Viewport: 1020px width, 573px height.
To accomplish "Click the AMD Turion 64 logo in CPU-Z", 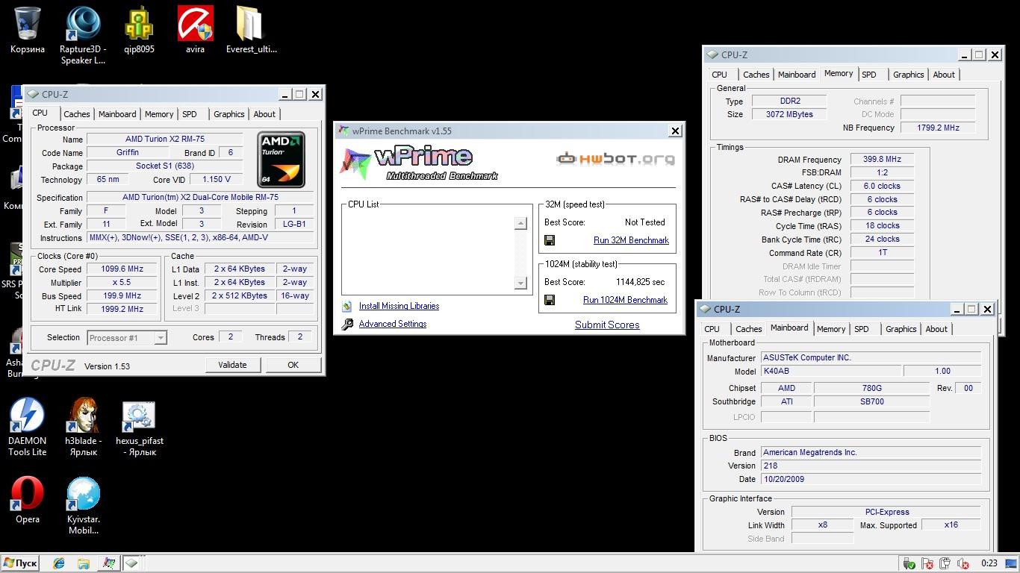I will (x=282, y=160).
